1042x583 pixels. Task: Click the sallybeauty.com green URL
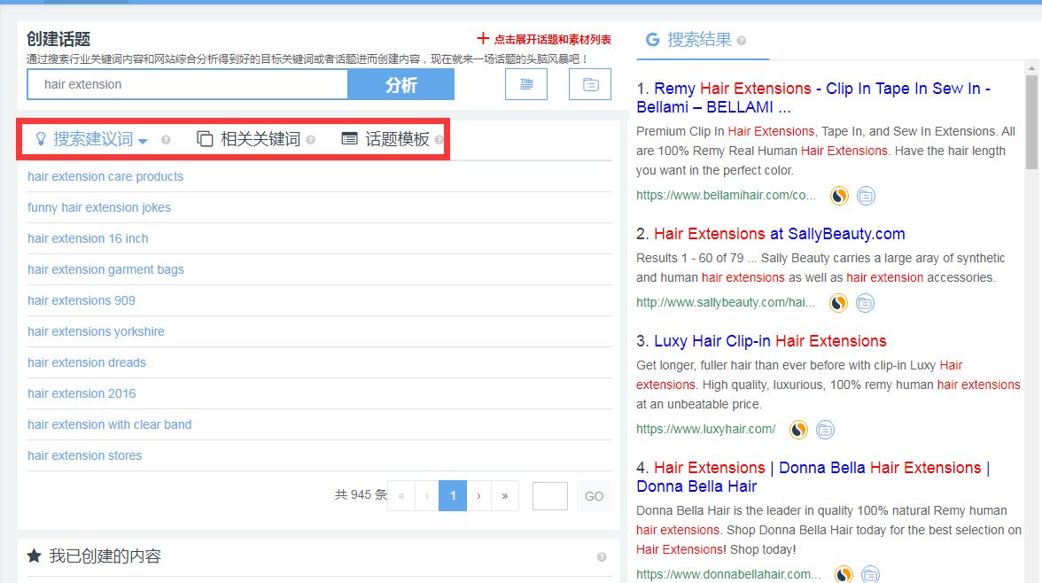[725, 302]
